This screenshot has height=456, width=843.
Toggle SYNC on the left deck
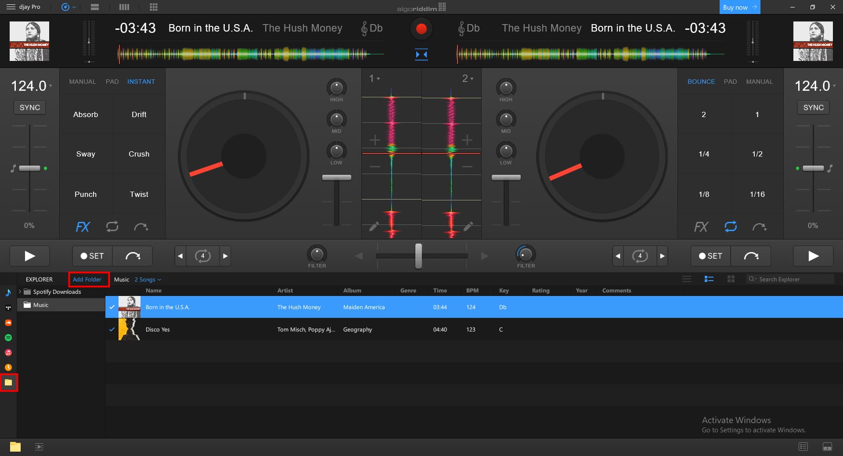point(30,107)
